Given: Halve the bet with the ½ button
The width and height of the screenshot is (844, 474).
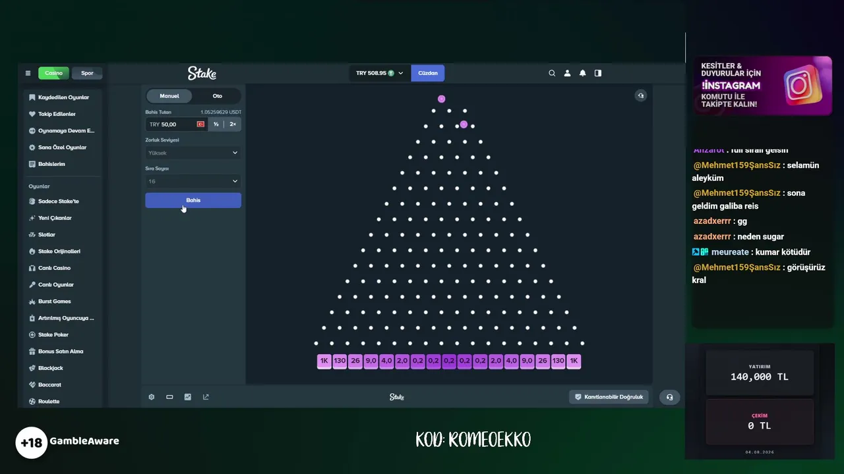Looking at the screenshot, I should (x=216, y=124).
